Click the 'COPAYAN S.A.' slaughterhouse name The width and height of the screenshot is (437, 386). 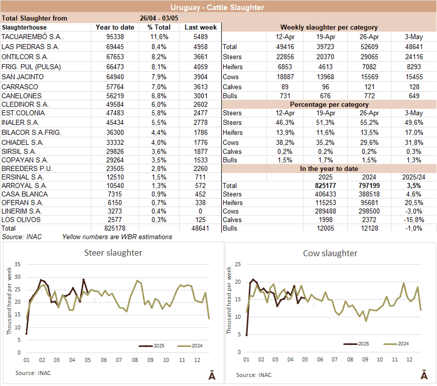coord(25,160)
